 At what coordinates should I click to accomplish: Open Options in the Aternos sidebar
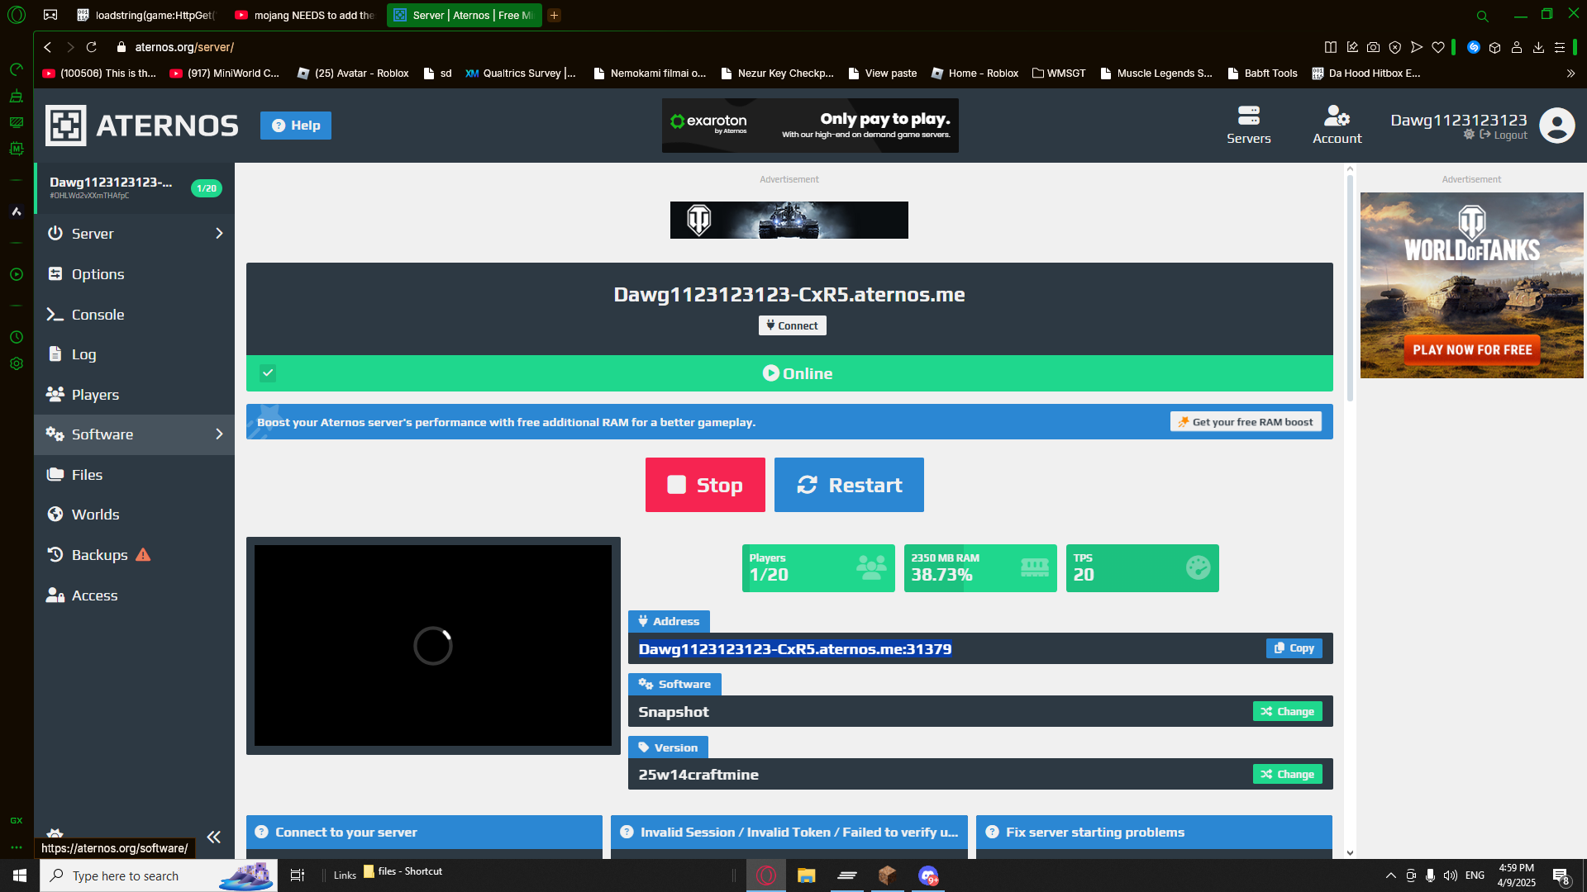coord(134,274)
